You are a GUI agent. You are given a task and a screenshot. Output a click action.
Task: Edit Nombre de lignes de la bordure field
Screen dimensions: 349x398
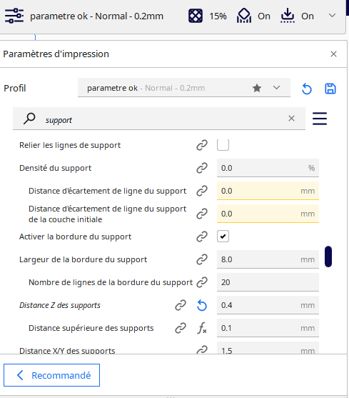tap(268, 282)
